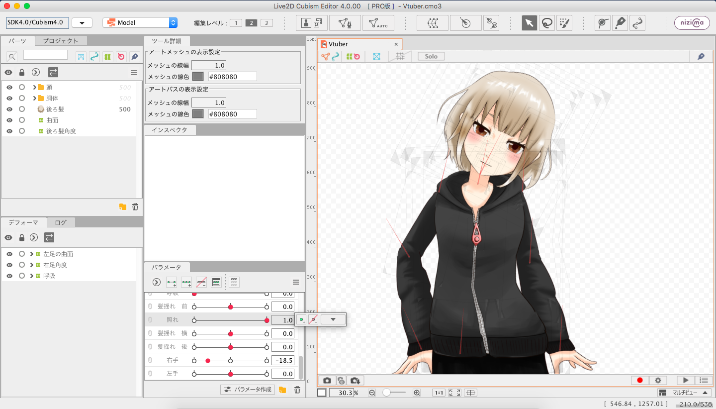Expand 左足の曲面 deformer tree
Screen dimensions: 716x409
click(31, 254)
